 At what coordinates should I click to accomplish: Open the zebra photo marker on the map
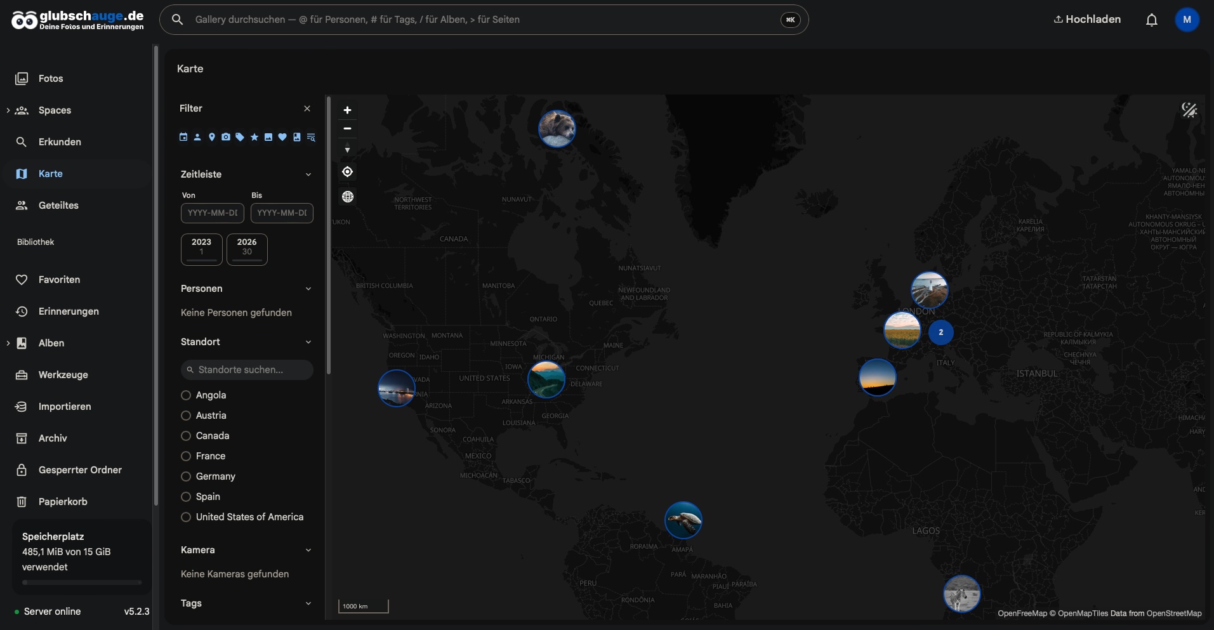pos(961,594)
